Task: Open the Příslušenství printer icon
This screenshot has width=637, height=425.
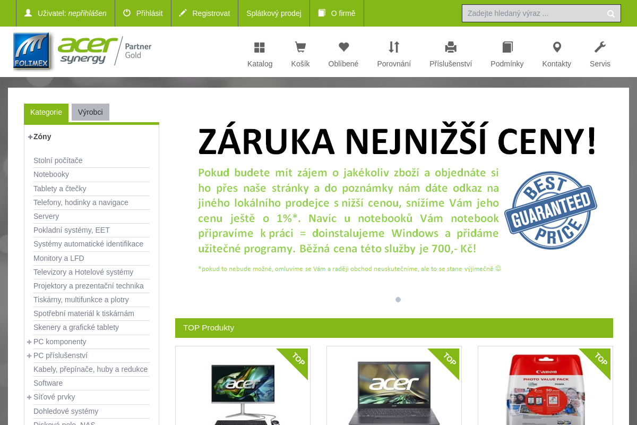Action: click(451, 47)
